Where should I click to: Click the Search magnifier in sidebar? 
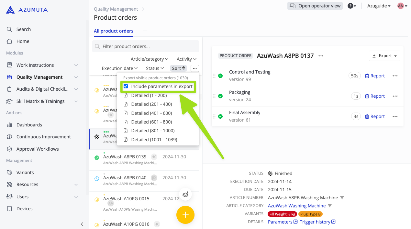pos(10,29)
